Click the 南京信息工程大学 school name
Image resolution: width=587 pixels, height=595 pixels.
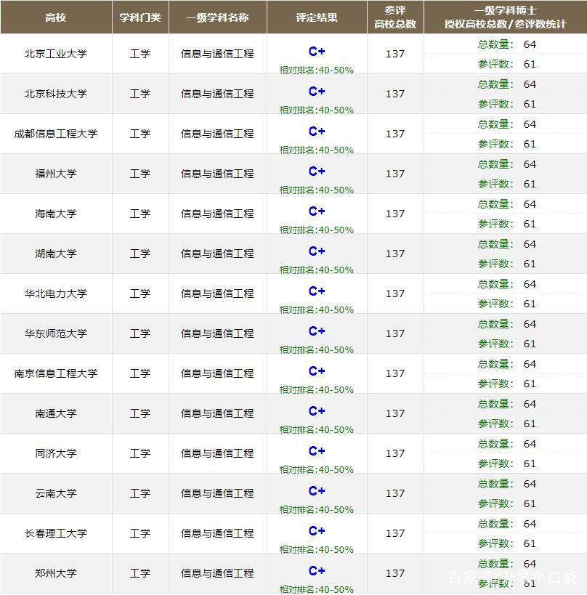[56, 373]
